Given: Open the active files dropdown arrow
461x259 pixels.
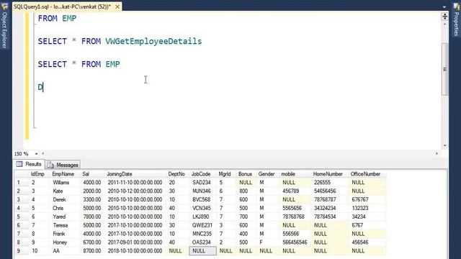Looking at the screenshot, I should click(444, 6).
